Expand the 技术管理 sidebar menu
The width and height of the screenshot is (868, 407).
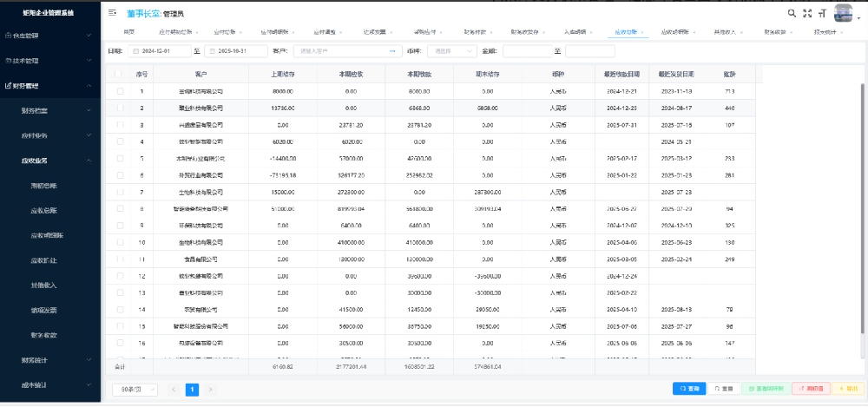coord(50,61)
